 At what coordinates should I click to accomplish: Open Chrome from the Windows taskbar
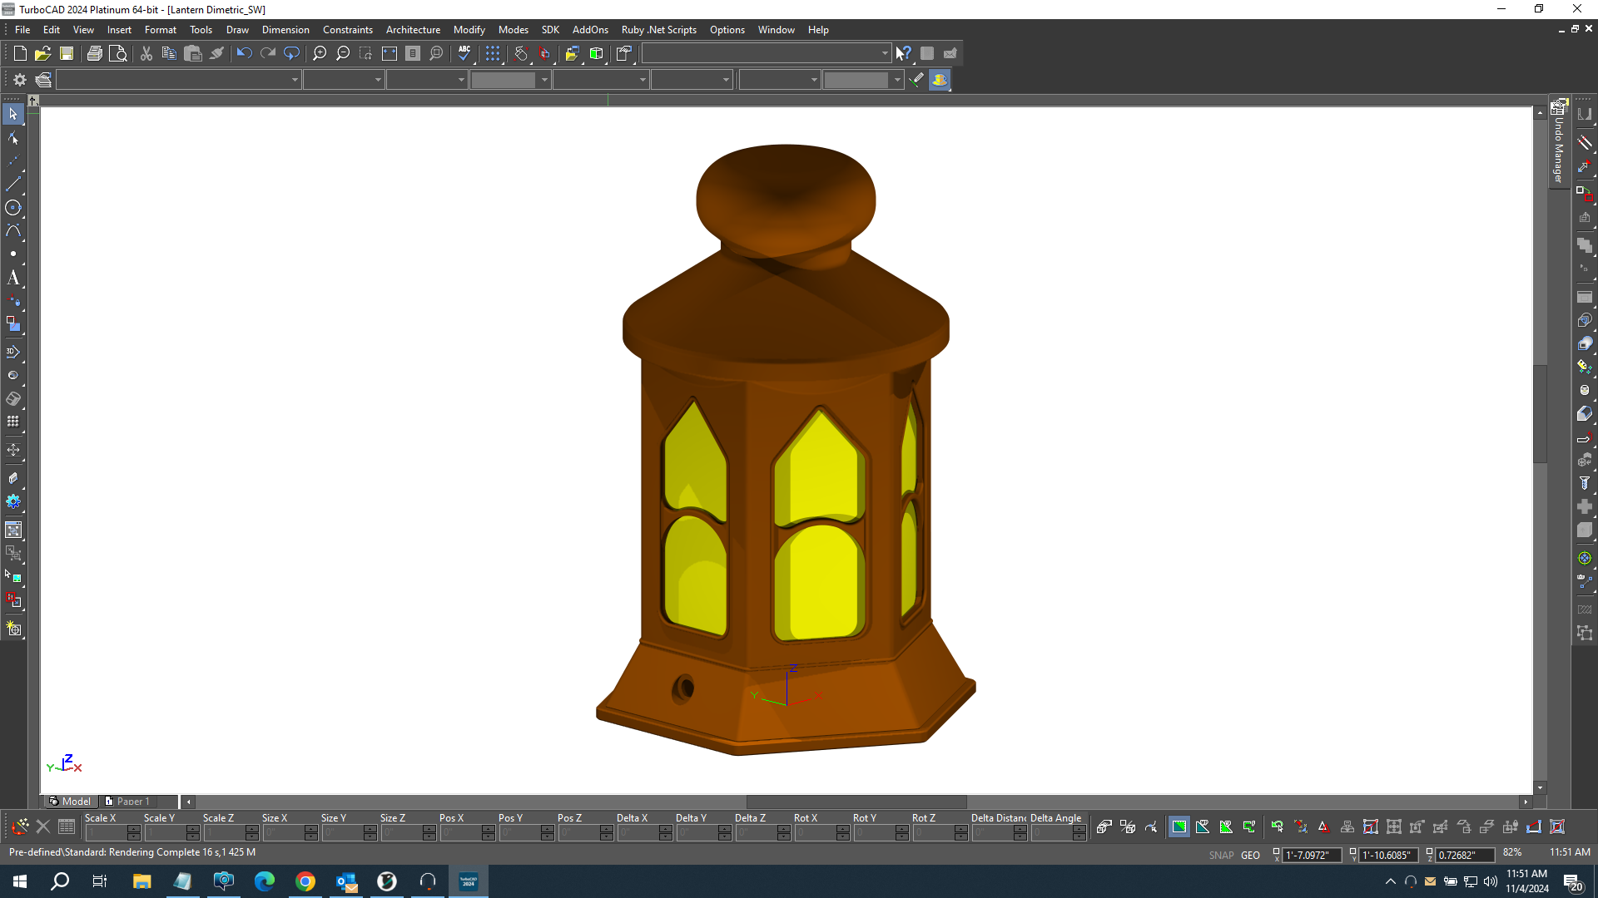[305, 881]
